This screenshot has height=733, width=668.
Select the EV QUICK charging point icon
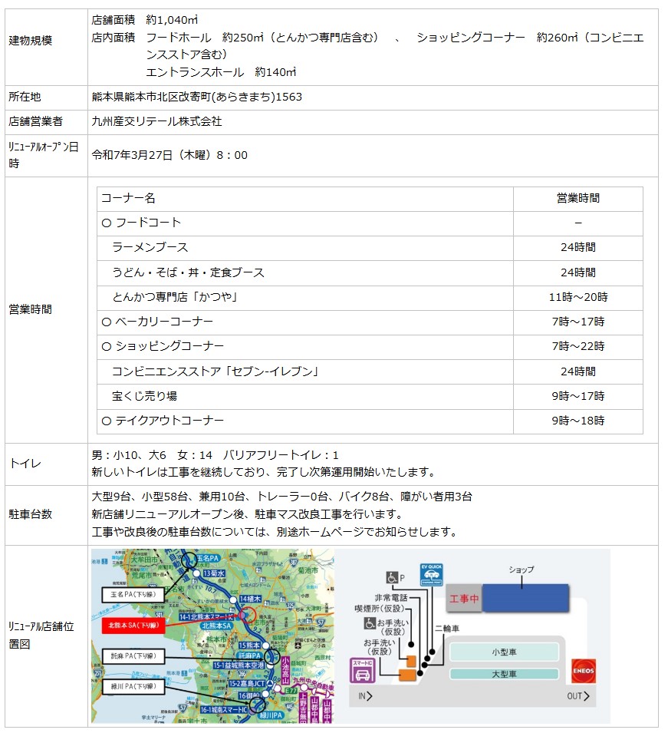(430, 574)
